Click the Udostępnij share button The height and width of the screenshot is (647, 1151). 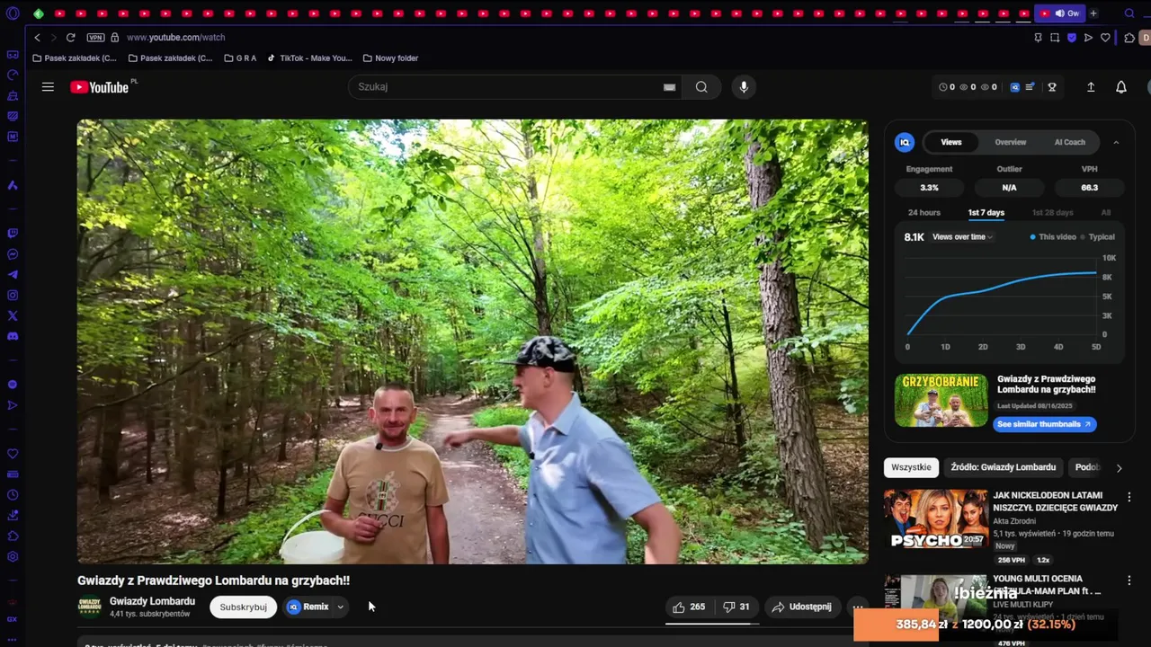802,607
